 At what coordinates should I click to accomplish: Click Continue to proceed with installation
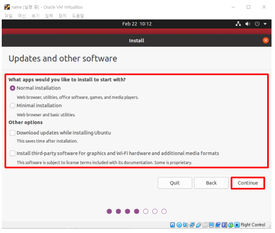(248, 183)
